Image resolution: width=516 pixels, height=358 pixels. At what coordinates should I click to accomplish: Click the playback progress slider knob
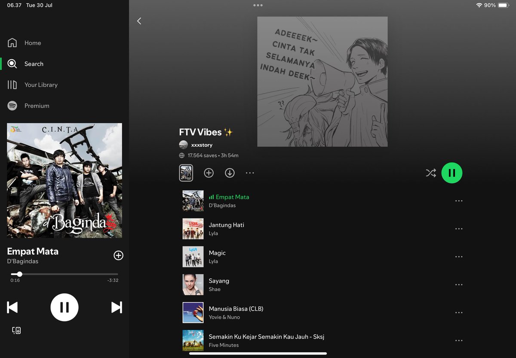point(19,274)
